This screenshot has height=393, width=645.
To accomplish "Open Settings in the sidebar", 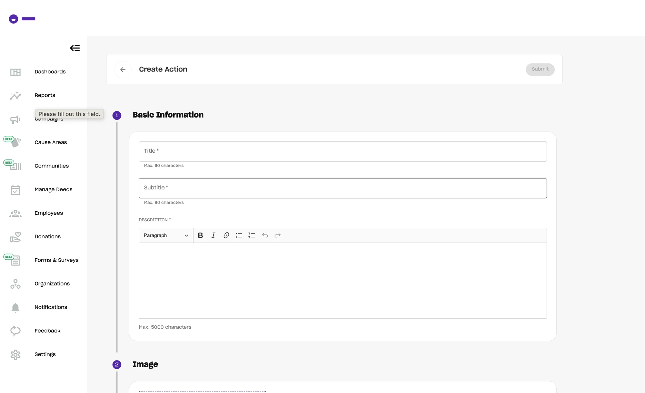I will coord(45,354).
